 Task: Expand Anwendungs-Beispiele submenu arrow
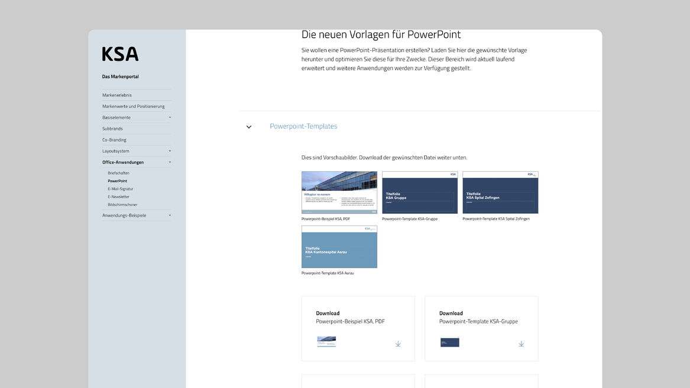click(170, 216)
